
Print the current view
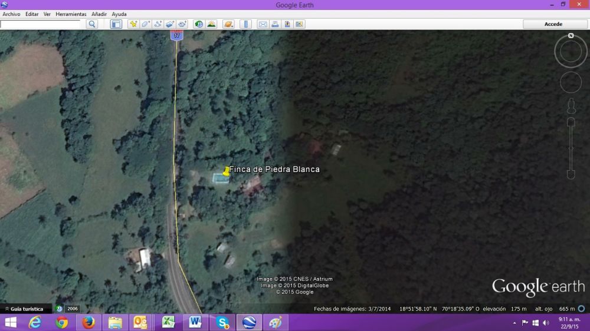(x=275, y=24)
